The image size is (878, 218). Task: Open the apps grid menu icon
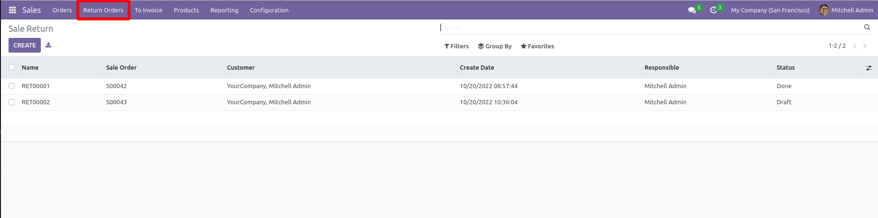[12, 10]
